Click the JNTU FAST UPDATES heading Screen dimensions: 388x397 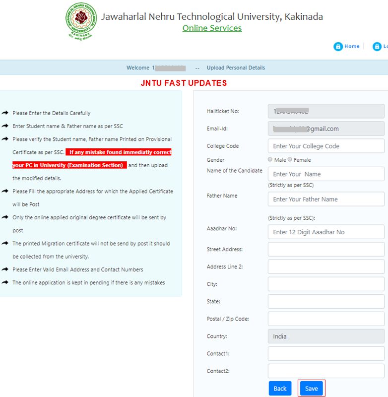coord(184,83)
